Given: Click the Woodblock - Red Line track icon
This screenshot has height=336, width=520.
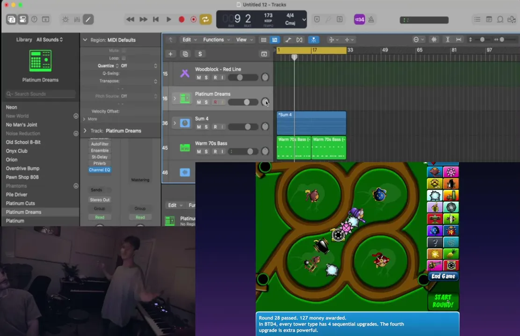Looking at the screenshot, I should (185, 73).
